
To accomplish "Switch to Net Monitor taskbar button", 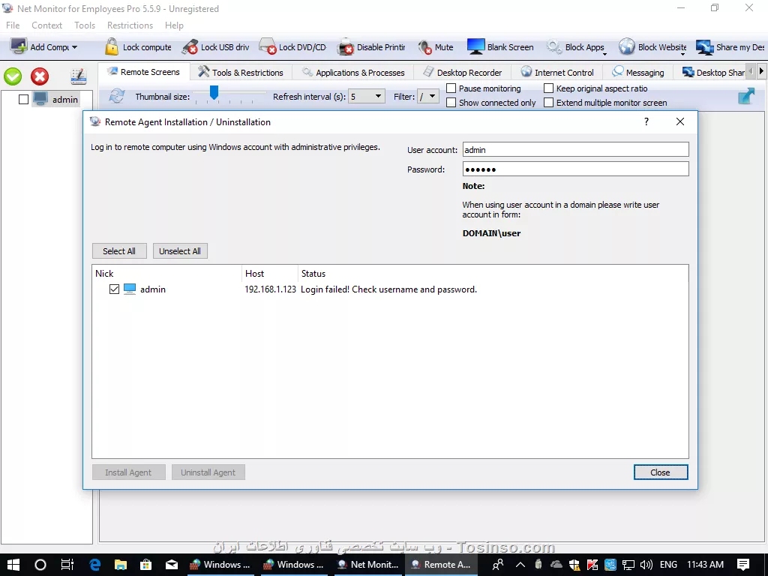I will (368, 565).
